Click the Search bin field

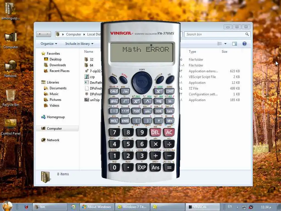pyautogui.click(x=217, y=34)
